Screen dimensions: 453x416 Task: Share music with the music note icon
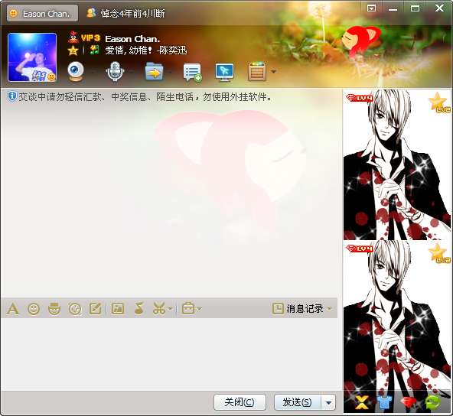click(139, 308)
